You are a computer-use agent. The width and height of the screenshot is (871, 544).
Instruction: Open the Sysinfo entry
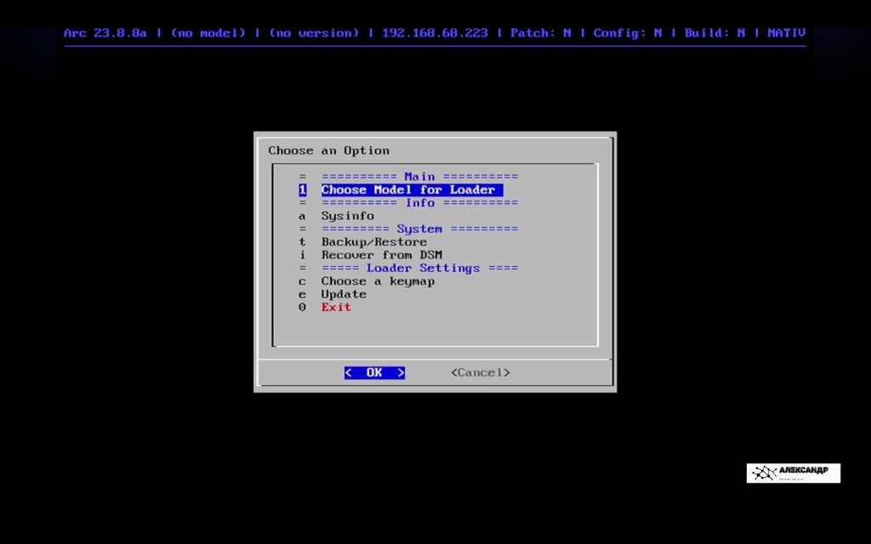[348, 216]
